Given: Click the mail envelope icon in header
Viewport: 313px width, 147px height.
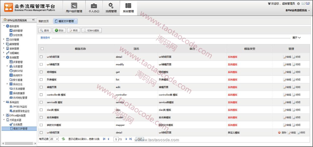Looking at the screenshot, I should [303, 4].
